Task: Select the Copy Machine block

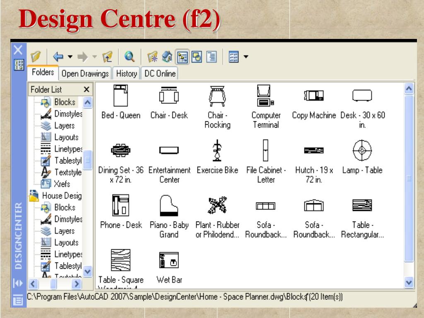Action: coord(314,104)
